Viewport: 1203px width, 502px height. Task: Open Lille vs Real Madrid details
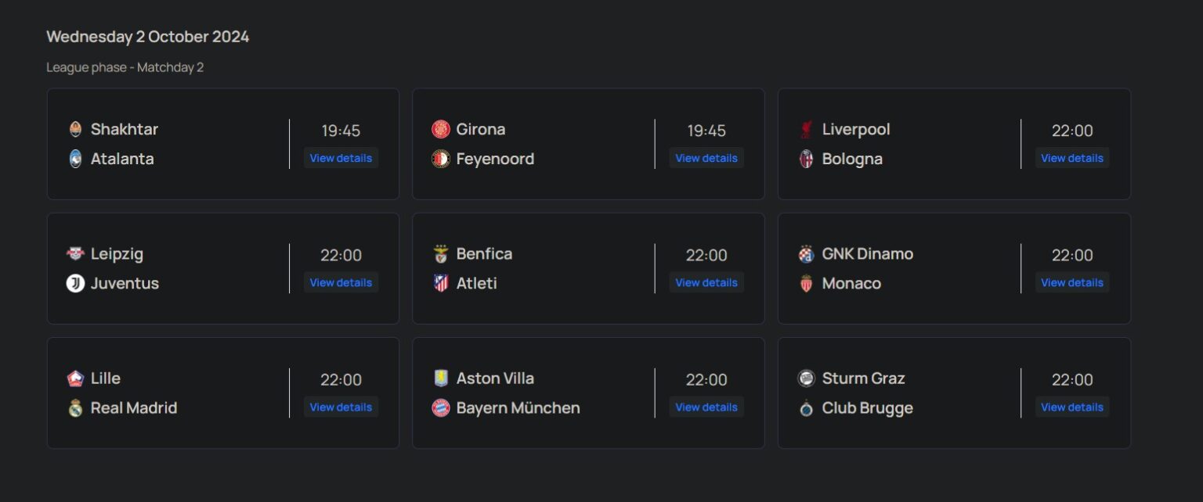point(341,407)
